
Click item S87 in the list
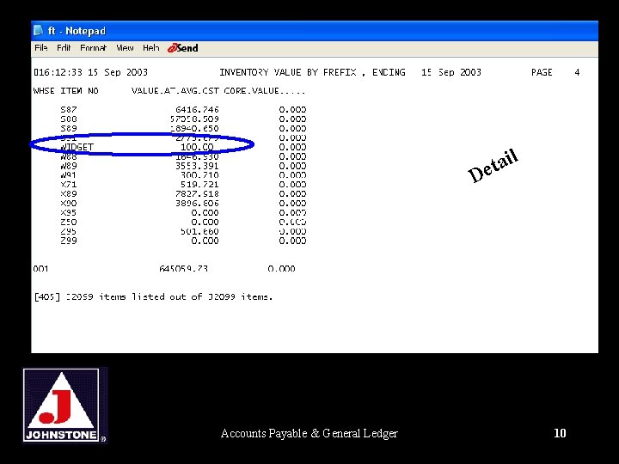(69, 109)
